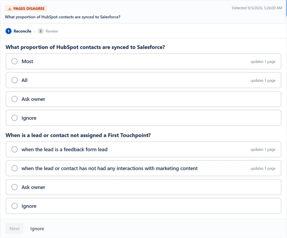287x238 pixels.
Task: Click the 'Detected 9/3/2026, 5:26:00 AM' timestamp
Action: (257, 8)
